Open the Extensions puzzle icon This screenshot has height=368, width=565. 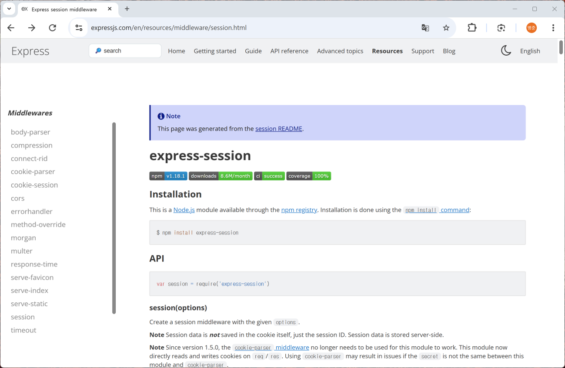[472, 28]
